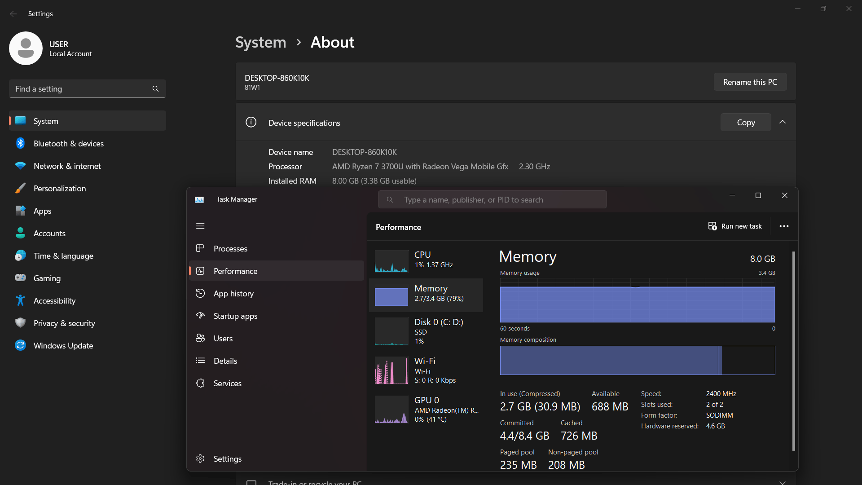Image resolution: width=862 pixels, height=485 pixels.
Task: Open Accounts settings category
Action: [88, 233]
